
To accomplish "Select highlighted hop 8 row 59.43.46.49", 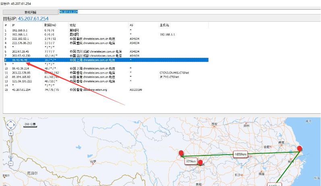I will point(106,60).
